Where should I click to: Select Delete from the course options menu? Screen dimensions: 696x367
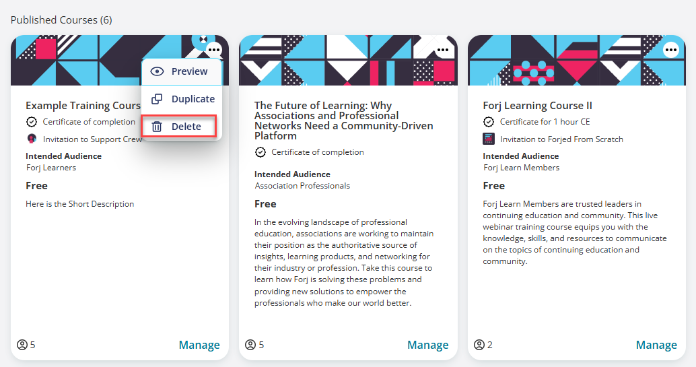pyautogui.click(x=179, y=127)
